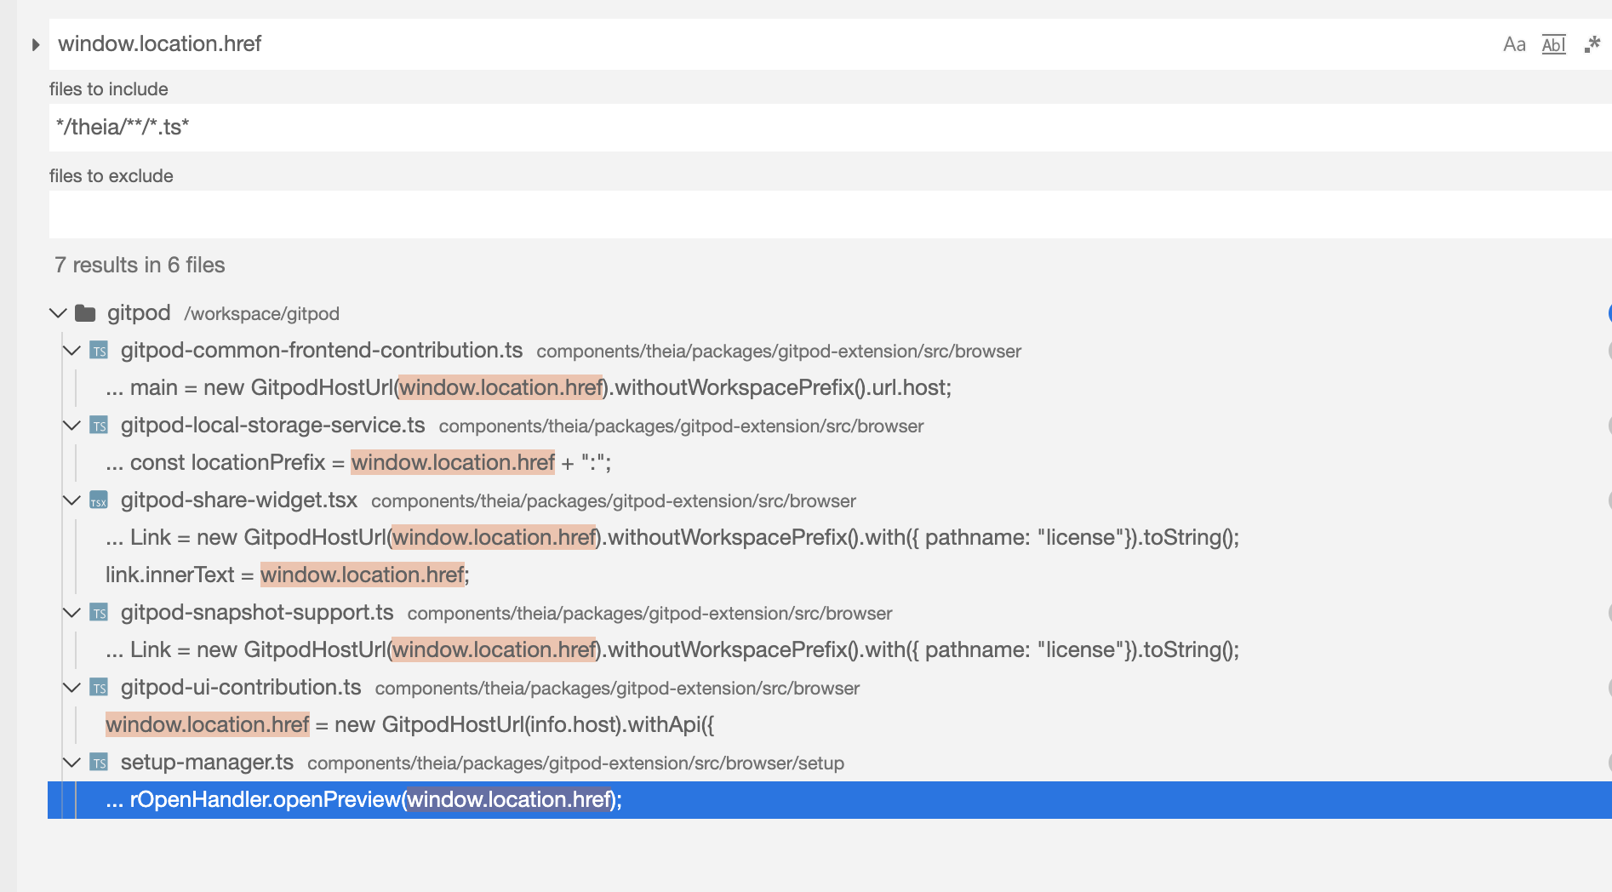
Task: Collapse the gitpod folder results
Action: click(x=57, y=312)
